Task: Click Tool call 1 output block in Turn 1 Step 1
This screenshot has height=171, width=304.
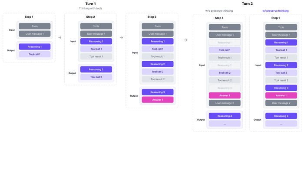Action: (35, 54)
